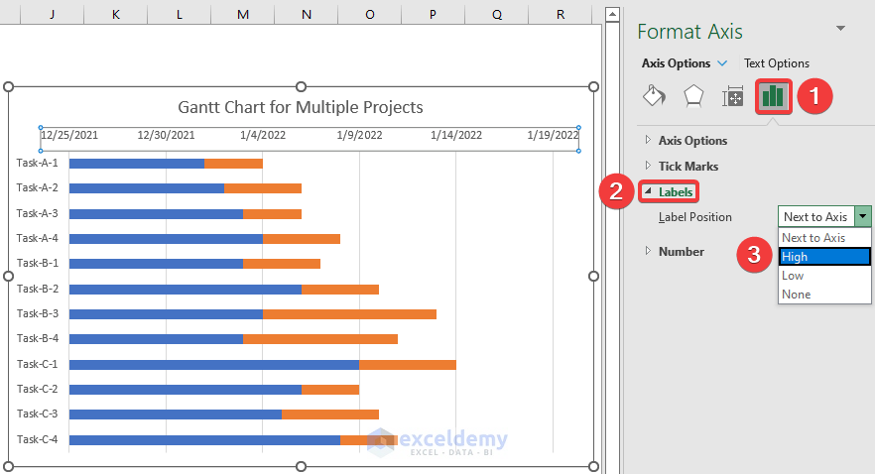Select the Axis Options bar chart icon

pyautogui.click(x=773, y=96)
